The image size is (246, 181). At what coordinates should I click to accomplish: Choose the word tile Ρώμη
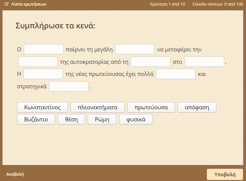click(102, 119)
